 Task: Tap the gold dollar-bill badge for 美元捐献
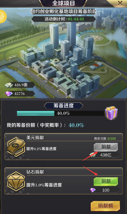(16, 147)
